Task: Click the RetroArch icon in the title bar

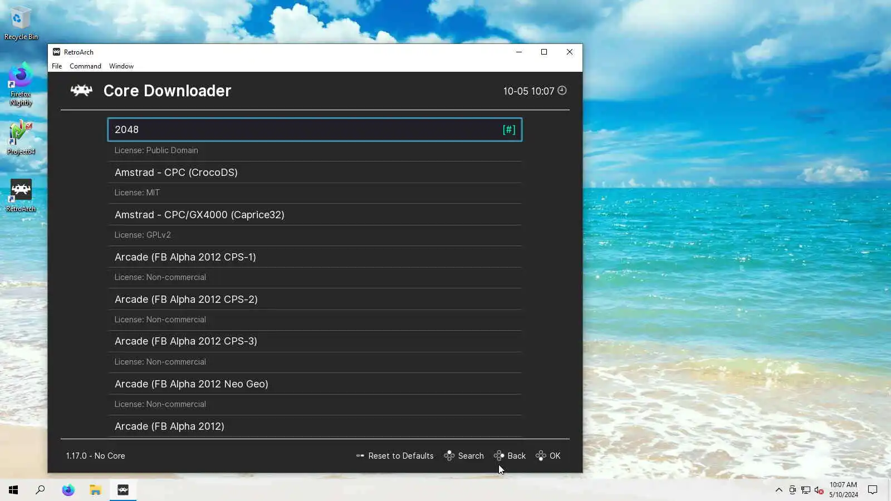Action: 56,52
